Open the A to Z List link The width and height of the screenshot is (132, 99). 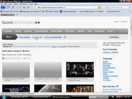[x=37, y=37]
